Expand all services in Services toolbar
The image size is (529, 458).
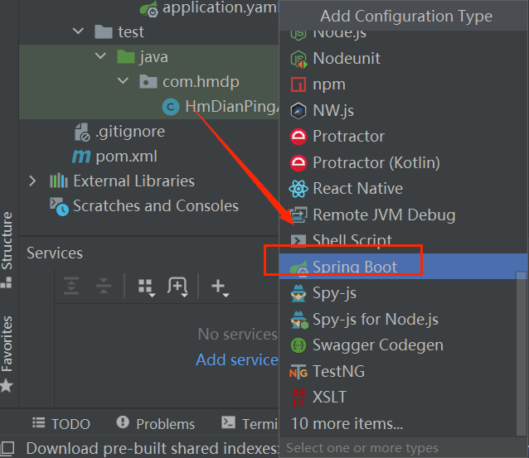[71, 286]
